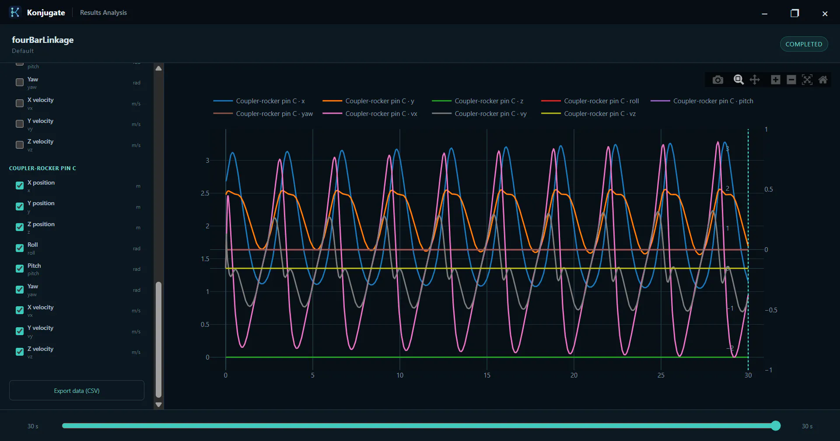Image resolution: width=840 pixels, height=441 pixels.
Task: Enable the unchecked Z velocity checkbox
Action: [20, 145]
